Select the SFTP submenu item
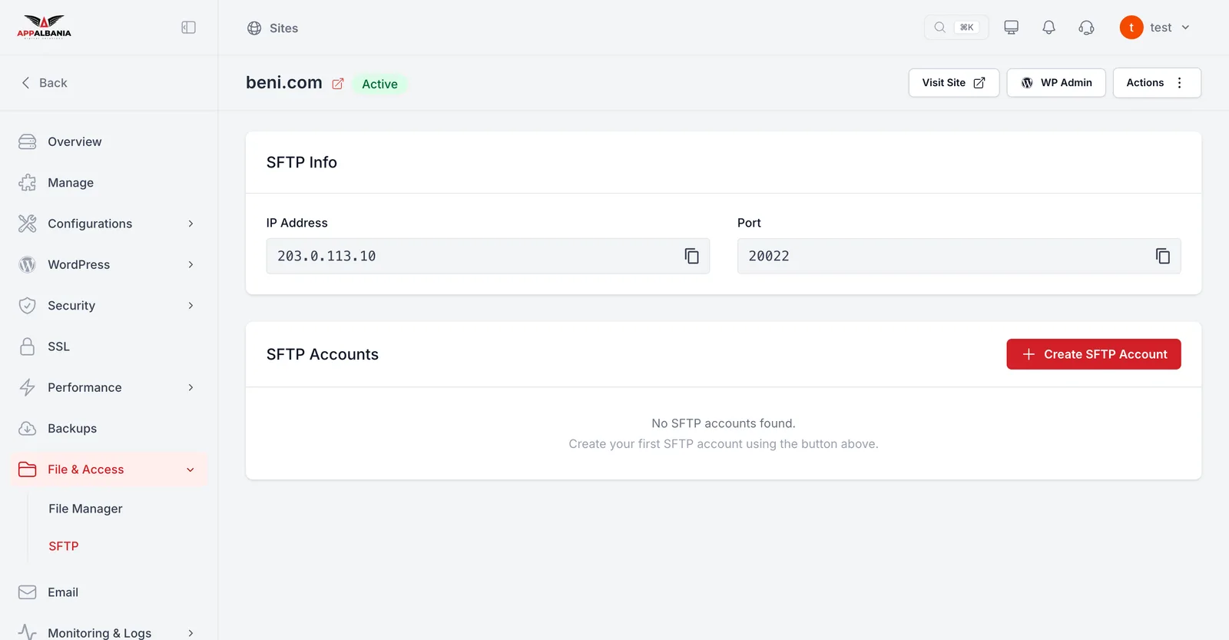The image size is (1229, 640). pos(64,546)
